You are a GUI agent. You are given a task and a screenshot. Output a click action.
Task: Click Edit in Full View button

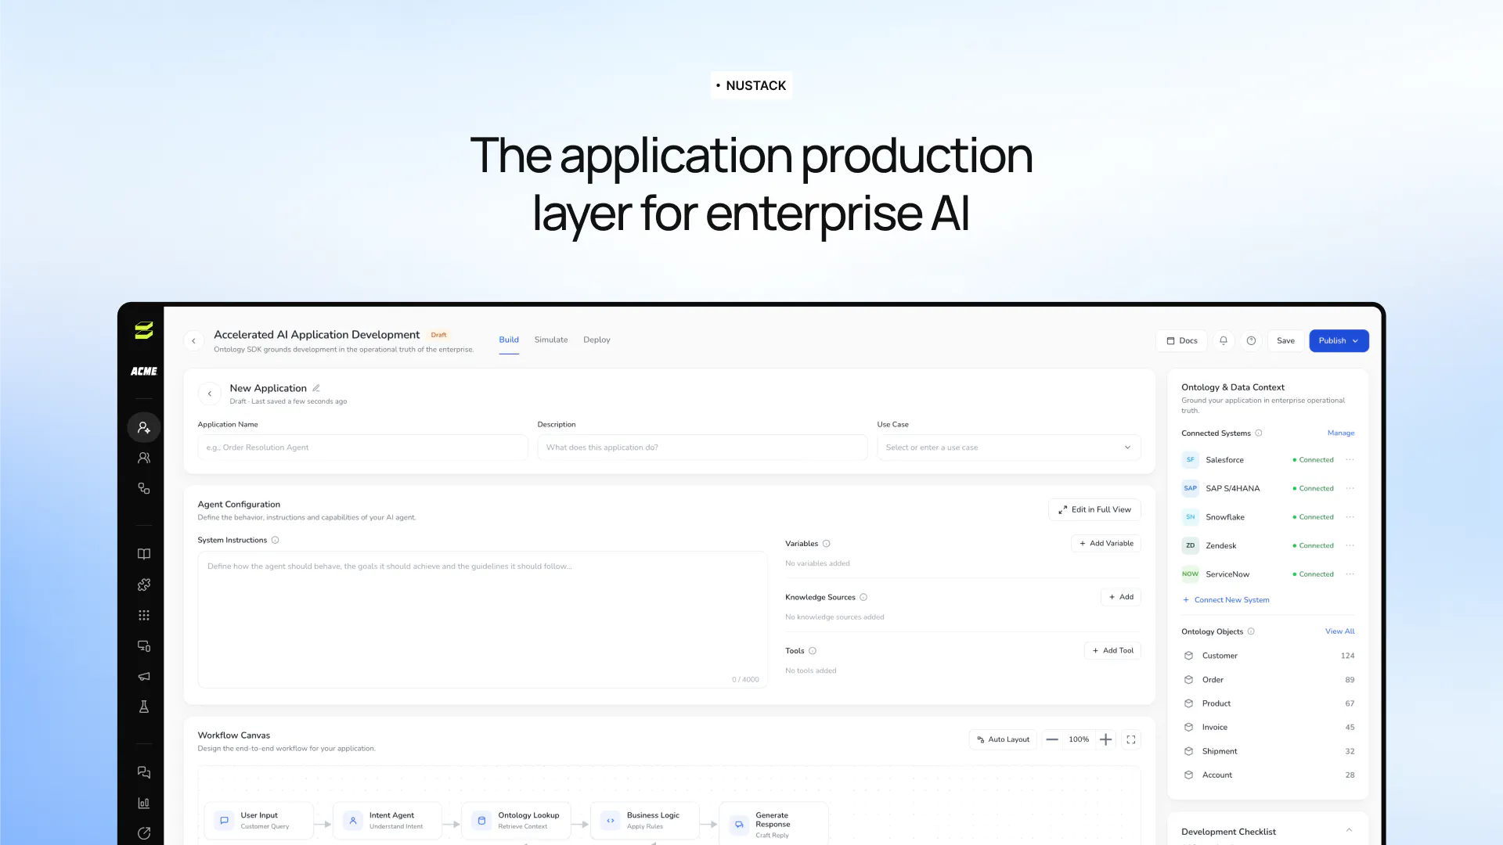click(1094, 509)
